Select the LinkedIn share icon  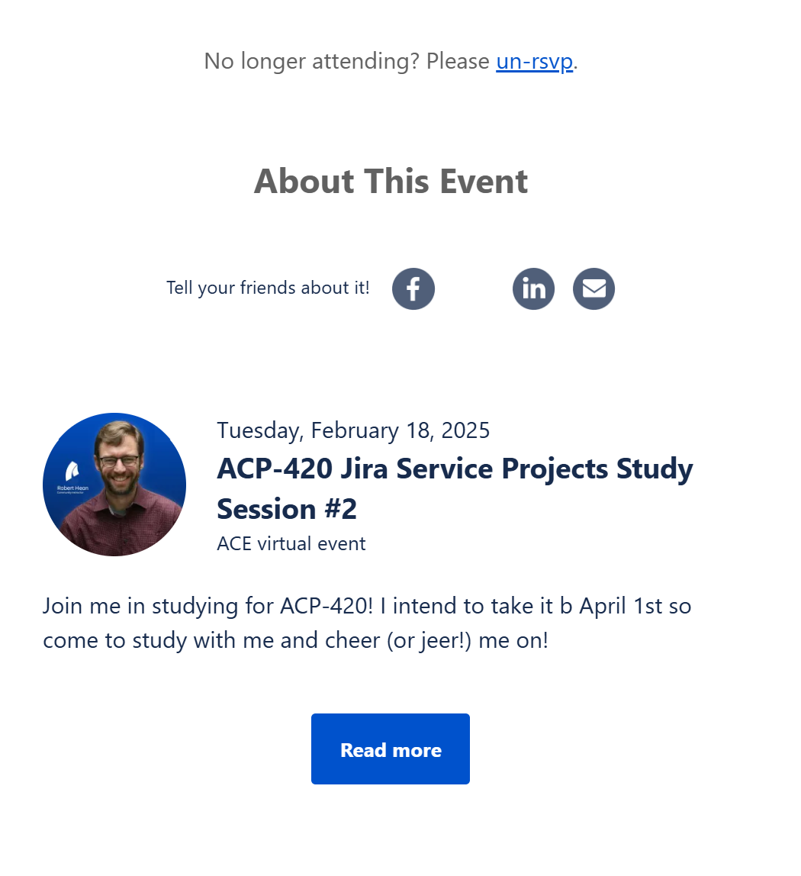[x=533, y=288]
